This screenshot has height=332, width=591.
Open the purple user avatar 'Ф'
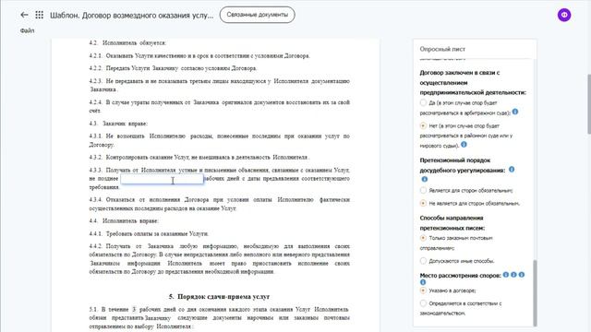click(x=564, y=15)
